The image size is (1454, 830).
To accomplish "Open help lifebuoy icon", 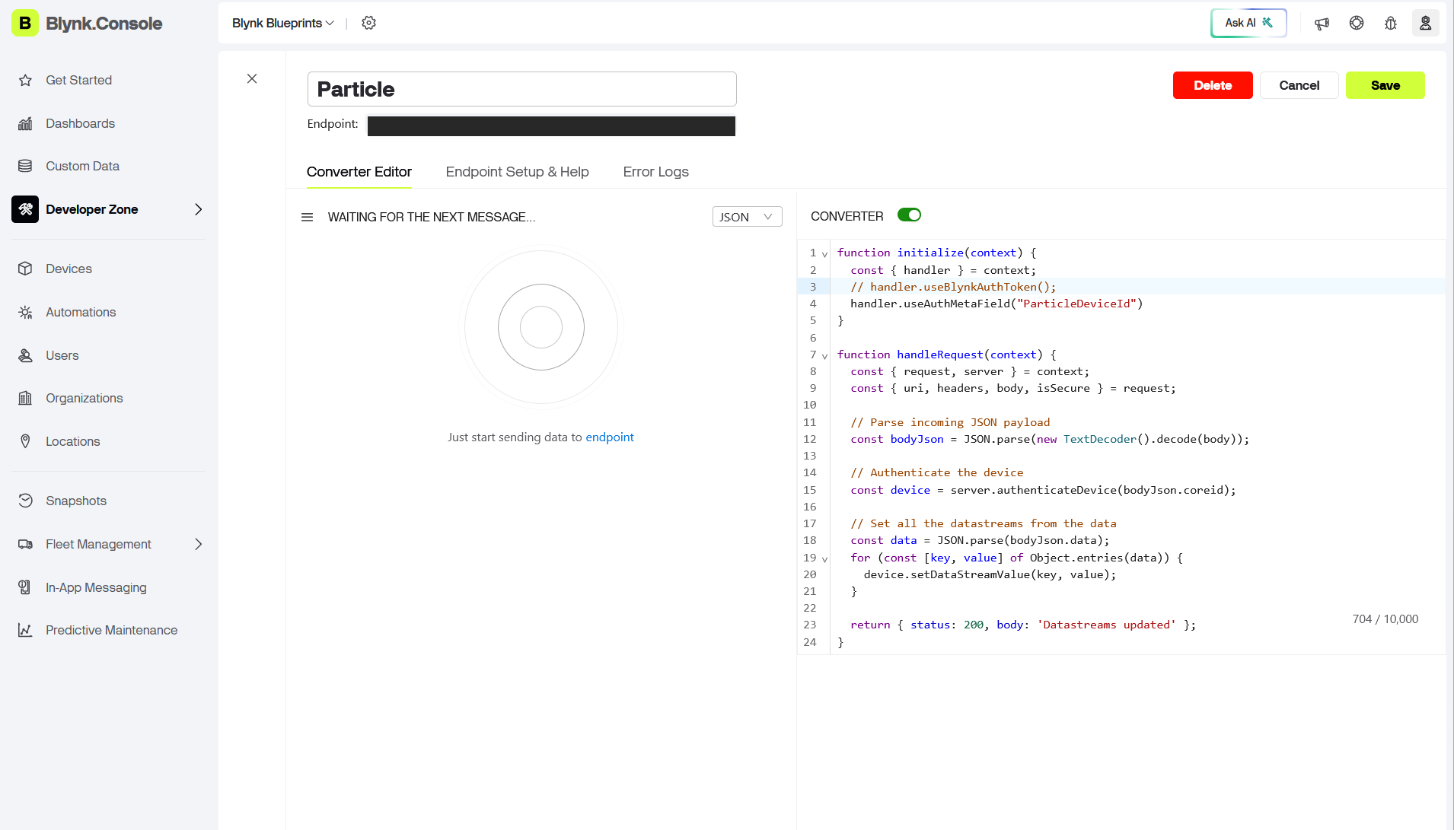I will (x=1357, y=23).
